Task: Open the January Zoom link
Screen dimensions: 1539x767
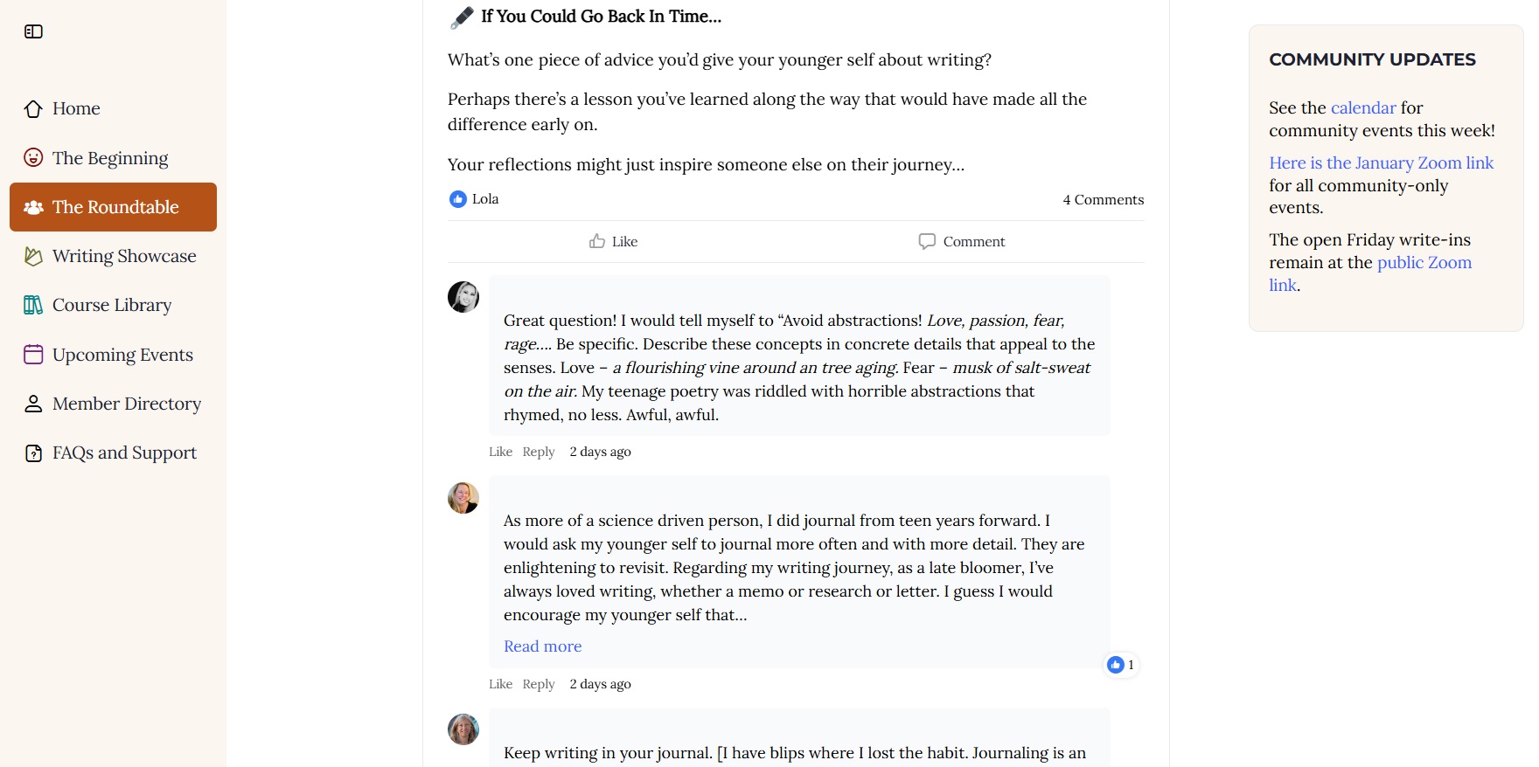Action: pos(1381,163)
